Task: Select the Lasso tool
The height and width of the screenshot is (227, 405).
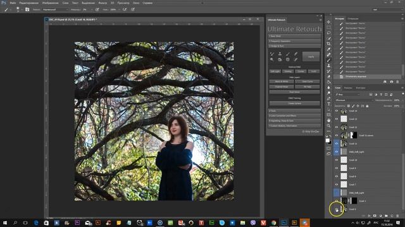Action: (x=328, y=33)
